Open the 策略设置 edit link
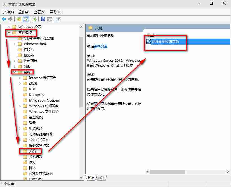 (x=101, y=46)
